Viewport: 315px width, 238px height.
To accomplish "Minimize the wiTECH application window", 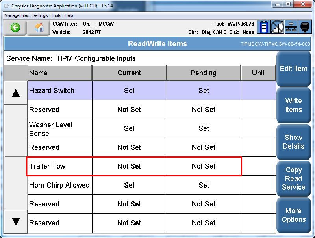I will point(278,4).
